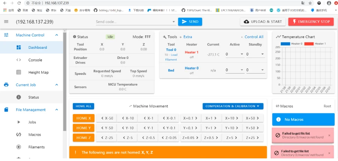Open Bed Active temperature dropdown
The height and width of the screenshot is (161, 338).
[242, 70]
